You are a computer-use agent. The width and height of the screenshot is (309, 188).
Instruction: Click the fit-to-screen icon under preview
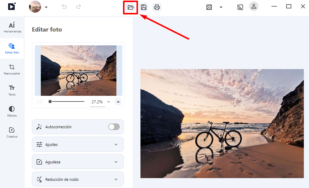[40, 102]
